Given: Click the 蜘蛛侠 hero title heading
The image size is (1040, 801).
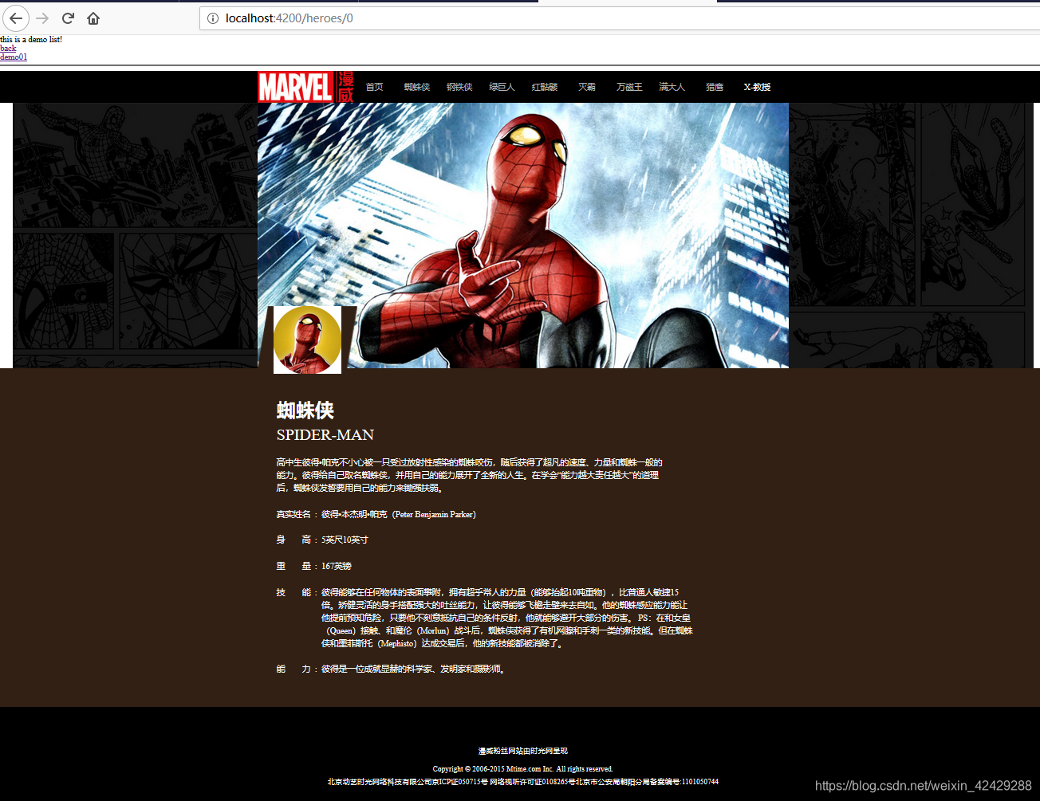Looking at the screenshot, I should 305,410.
